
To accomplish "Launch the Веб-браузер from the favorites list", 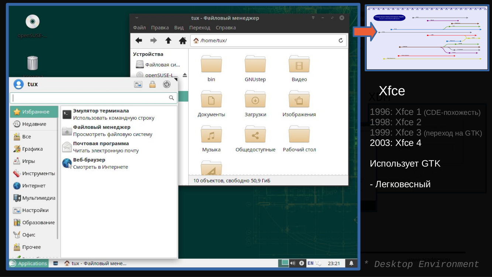I will coord(90,160).
